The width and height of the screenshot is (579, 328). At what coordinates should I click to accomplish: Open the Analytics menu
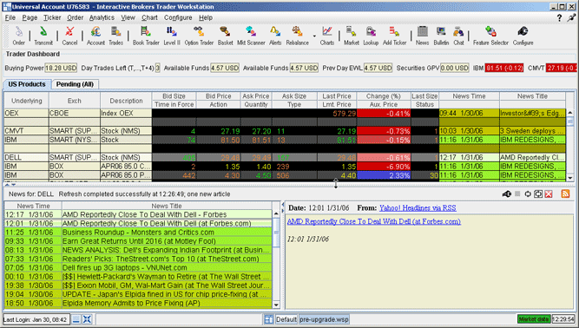click(x=102, y=17)
